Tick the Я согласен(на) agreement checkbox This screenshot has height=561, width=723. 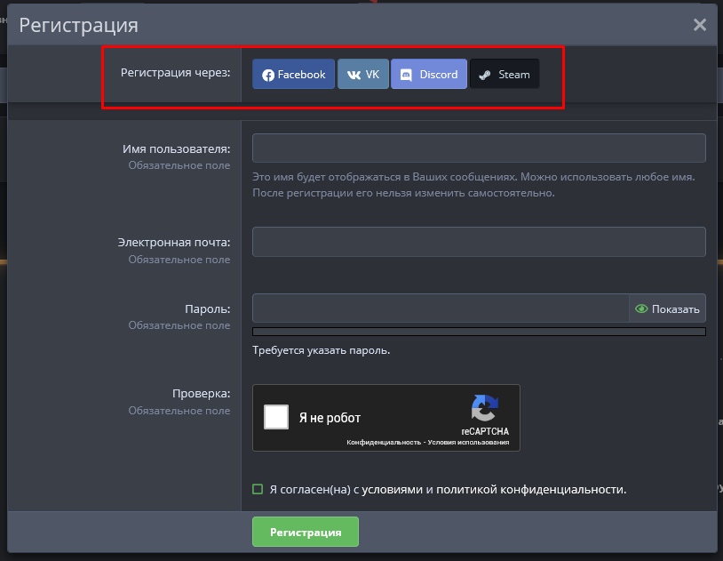point(258,489)
